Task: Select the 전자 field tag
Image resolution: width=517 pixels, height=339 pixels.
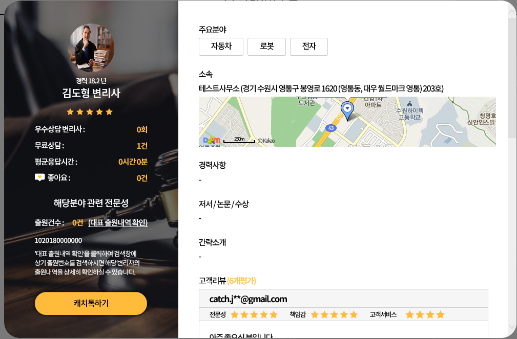Action: [x=309, y=47]
